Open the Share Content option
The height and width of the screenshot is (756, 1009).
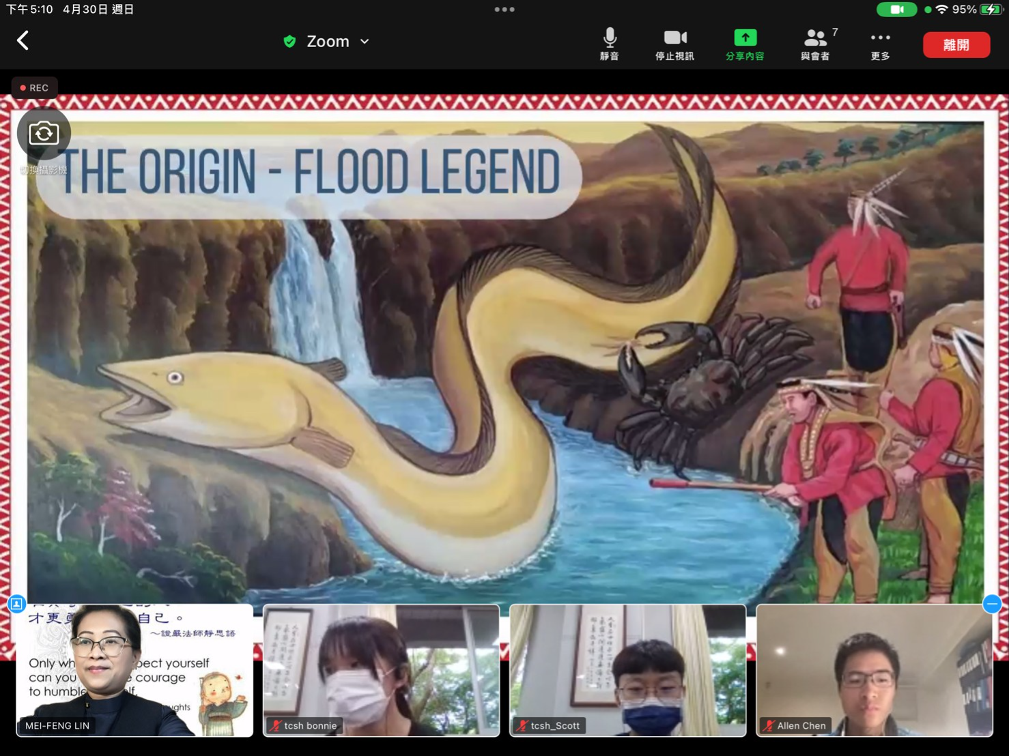click(744, 44)
